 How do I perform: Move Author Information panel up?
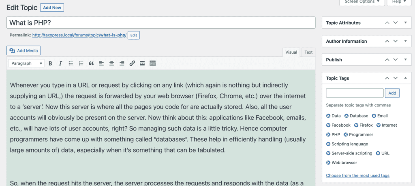[387, 41]
